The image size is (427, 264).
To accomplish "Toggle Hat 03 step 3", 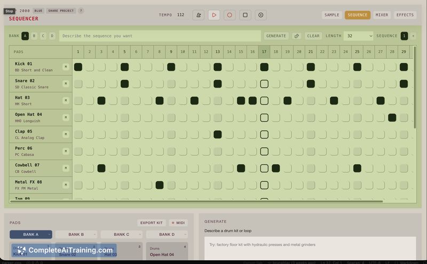I will coord(101,101).
